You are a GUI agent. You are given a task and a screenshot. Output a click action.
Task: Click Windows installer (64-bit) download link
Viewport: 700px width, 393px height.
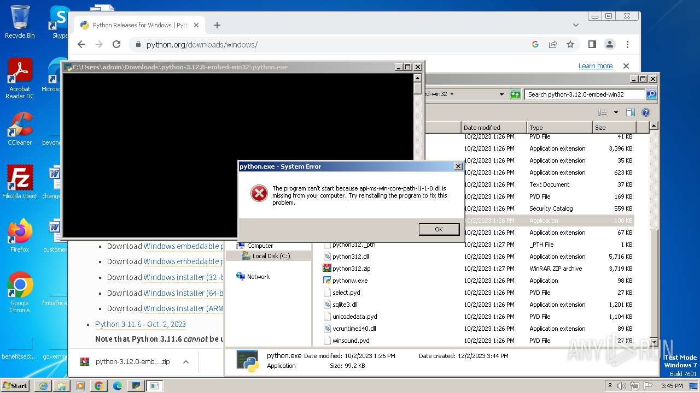click(x=183, y=293)
